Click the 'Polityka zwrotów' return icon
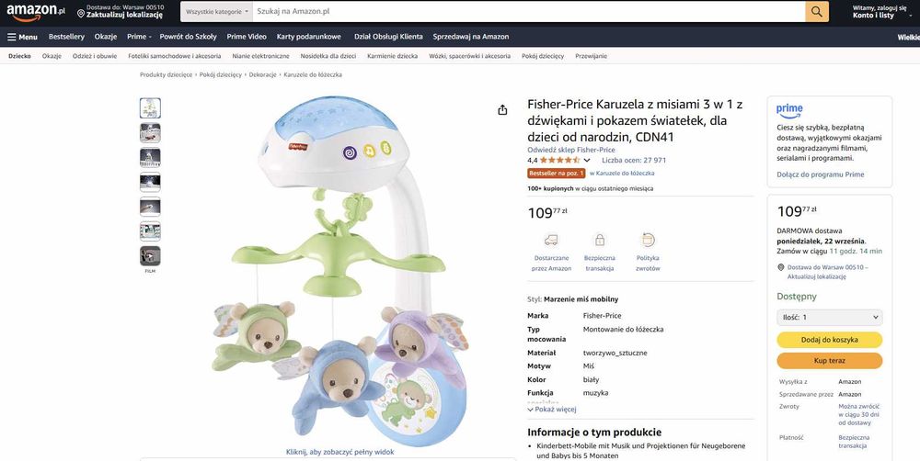 point(648,241)
